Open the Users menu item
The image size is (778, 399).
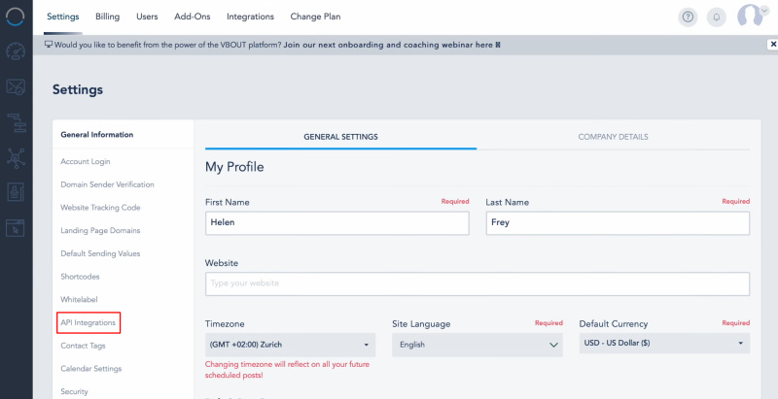pyautogui.click(x=147, y=17)
